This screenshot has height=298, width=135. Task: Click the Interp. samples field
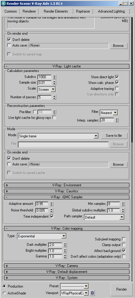pos(107,120)
